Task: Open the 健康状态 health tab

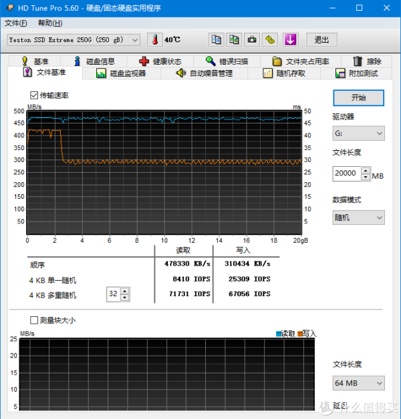Action: (160, 61)
